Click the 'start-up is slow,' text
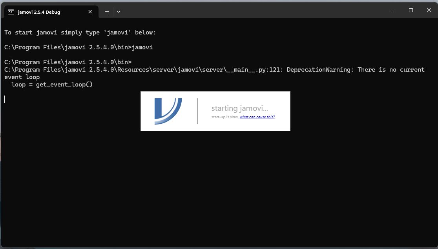Screen dimensions: 438x249 (225, 117)
